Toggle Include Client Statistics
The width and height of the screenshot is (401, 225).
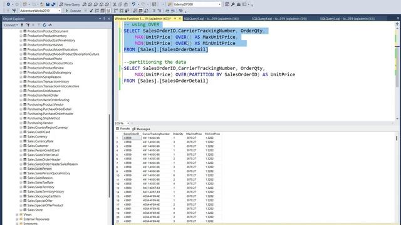[127, 11]
